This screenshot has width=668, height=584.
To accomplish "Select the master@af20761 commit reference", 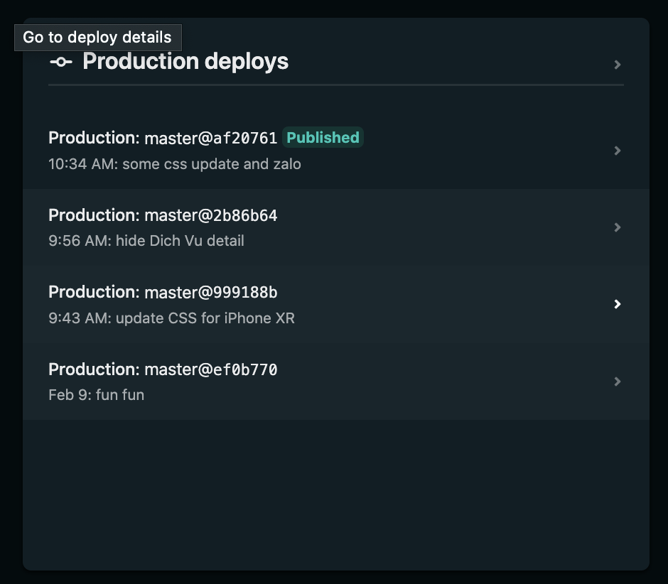I will pos(210,138).
